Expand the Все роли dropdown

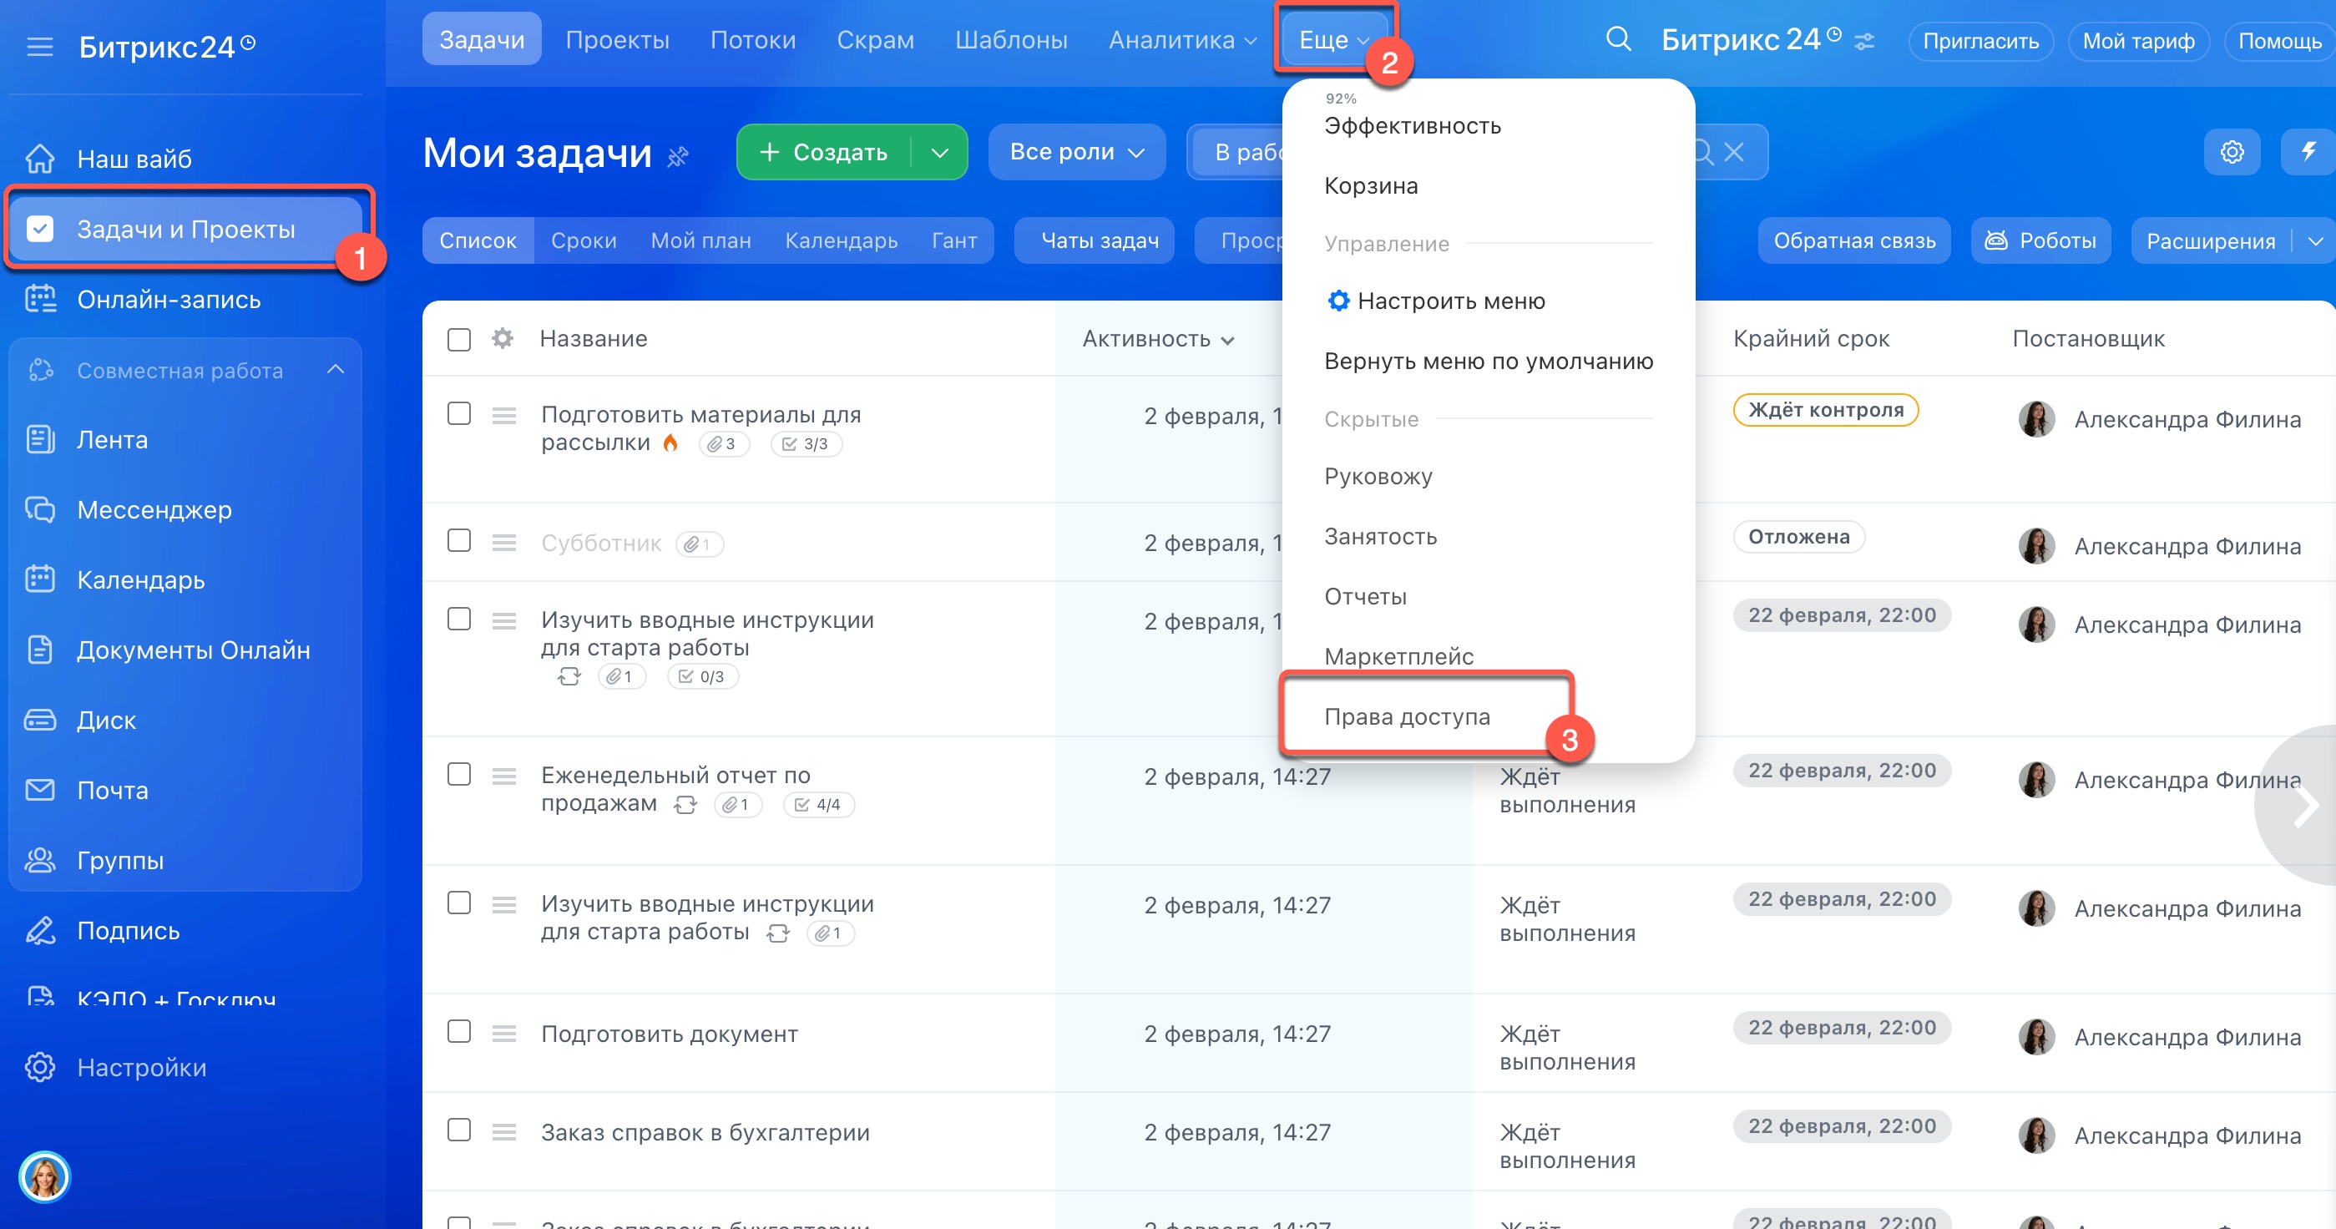(x=1075, y=153)
